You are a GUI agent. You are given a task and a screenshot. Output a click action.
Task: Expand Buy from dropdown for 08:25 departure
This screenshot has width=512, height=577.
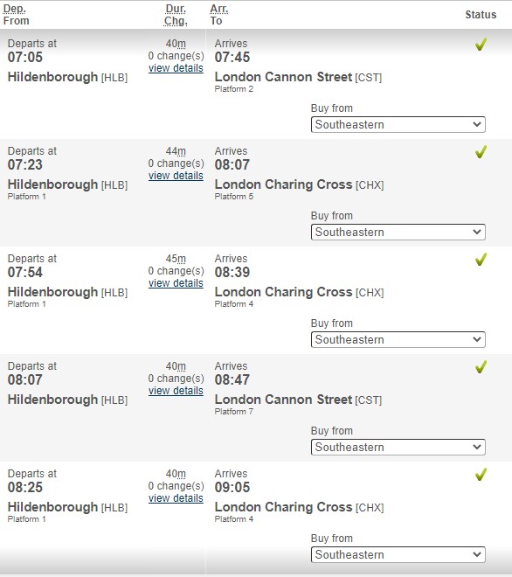coord(398,554)
